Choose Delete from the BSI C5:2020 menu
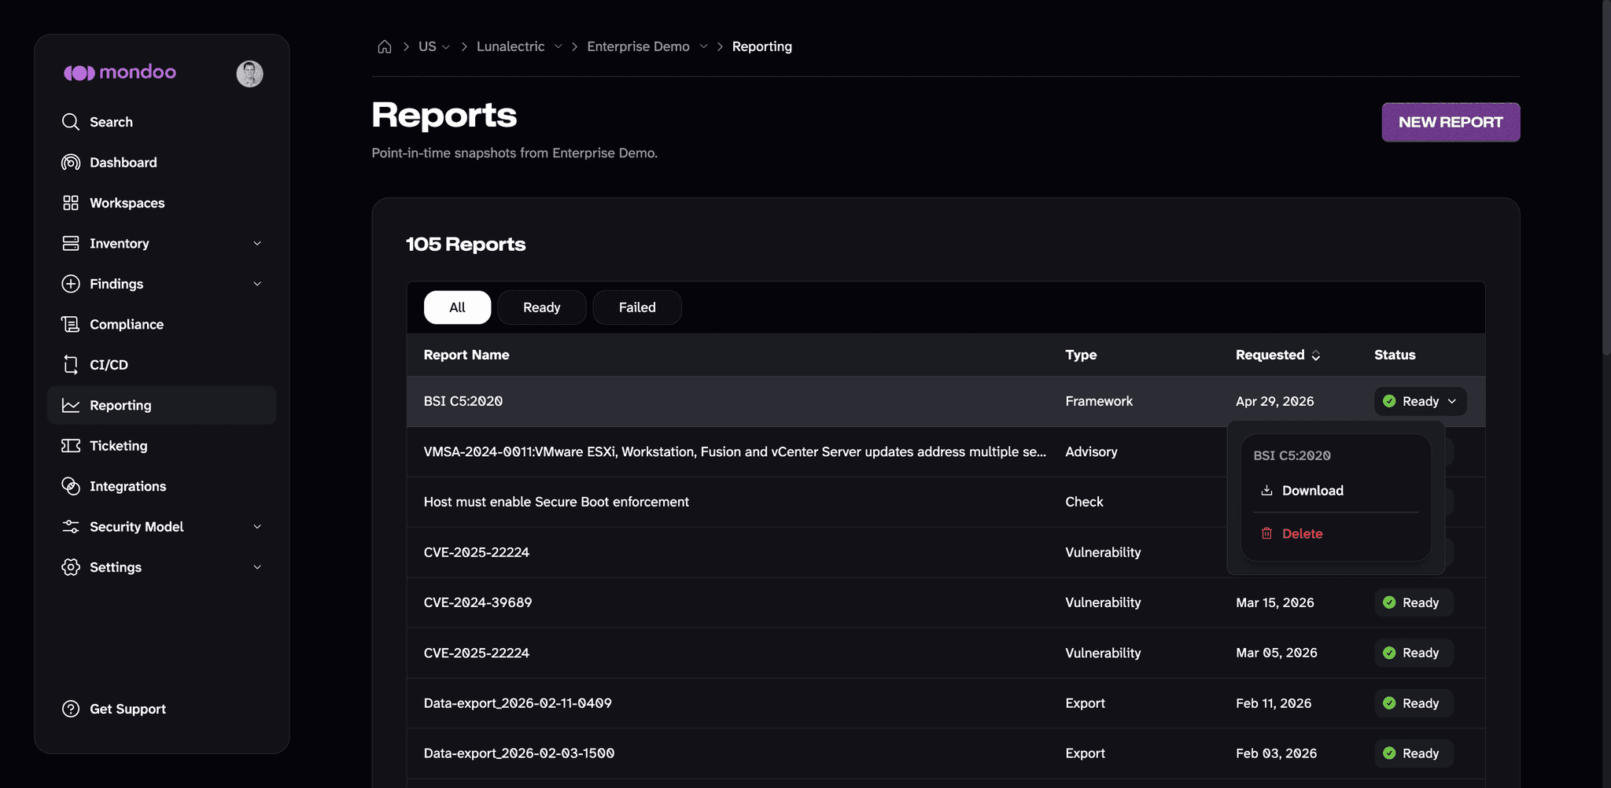Screen dimensions: 1611x788 (x=1336, y=533)
